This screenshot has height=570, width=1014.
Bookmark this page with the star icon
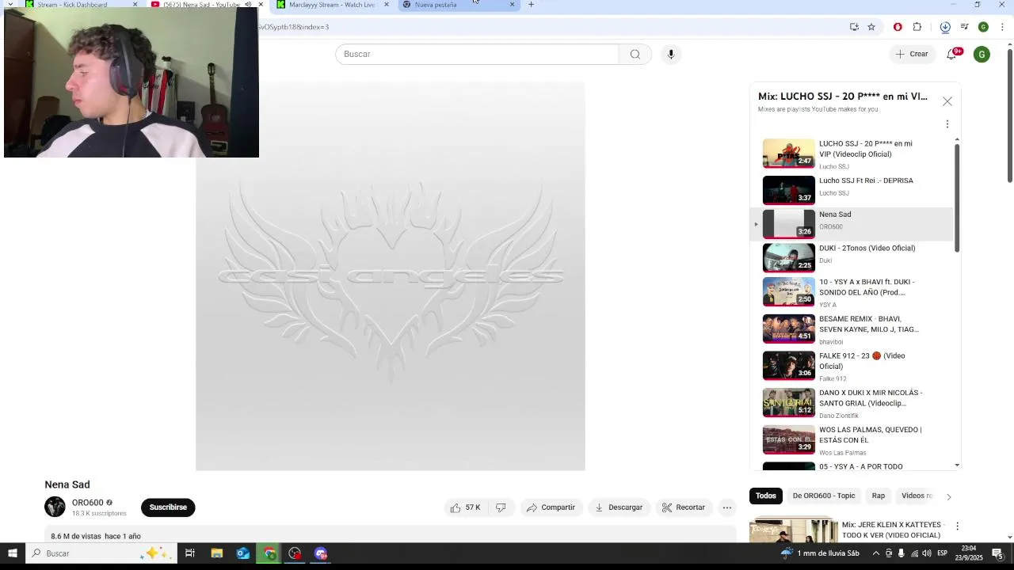point(871,27)
